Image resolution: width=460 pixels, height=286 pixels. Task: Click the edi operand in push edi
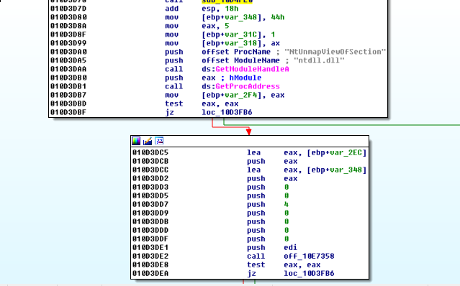290,248
